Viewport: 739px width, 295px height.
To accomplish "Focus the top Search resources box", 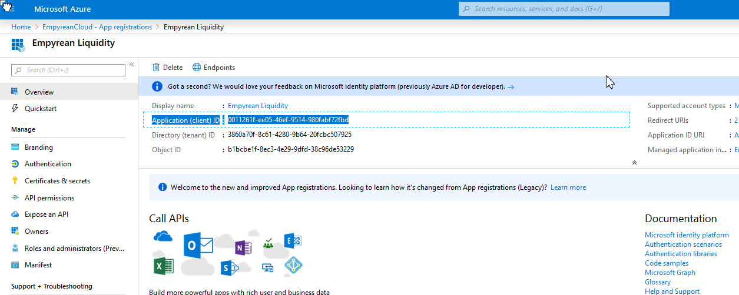I will (564, 9).
